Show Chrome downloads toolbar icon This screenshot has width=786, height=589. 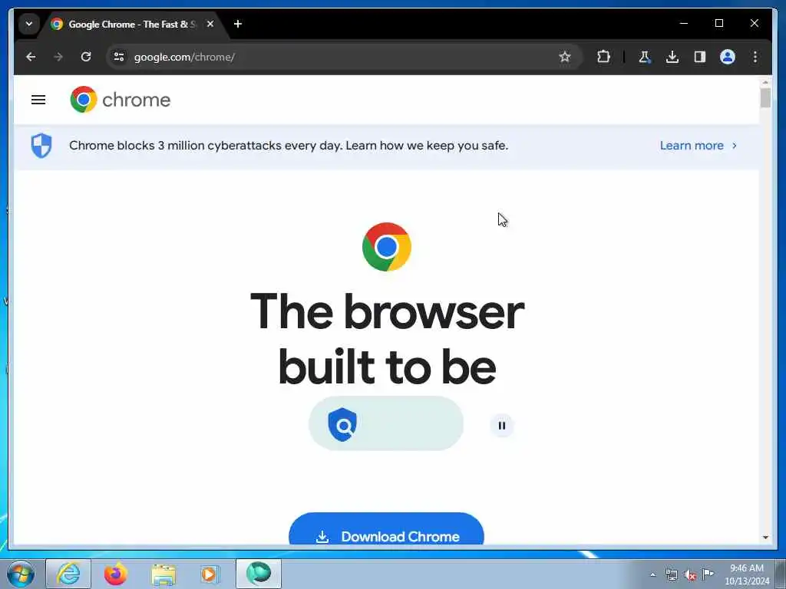[672, 57]
